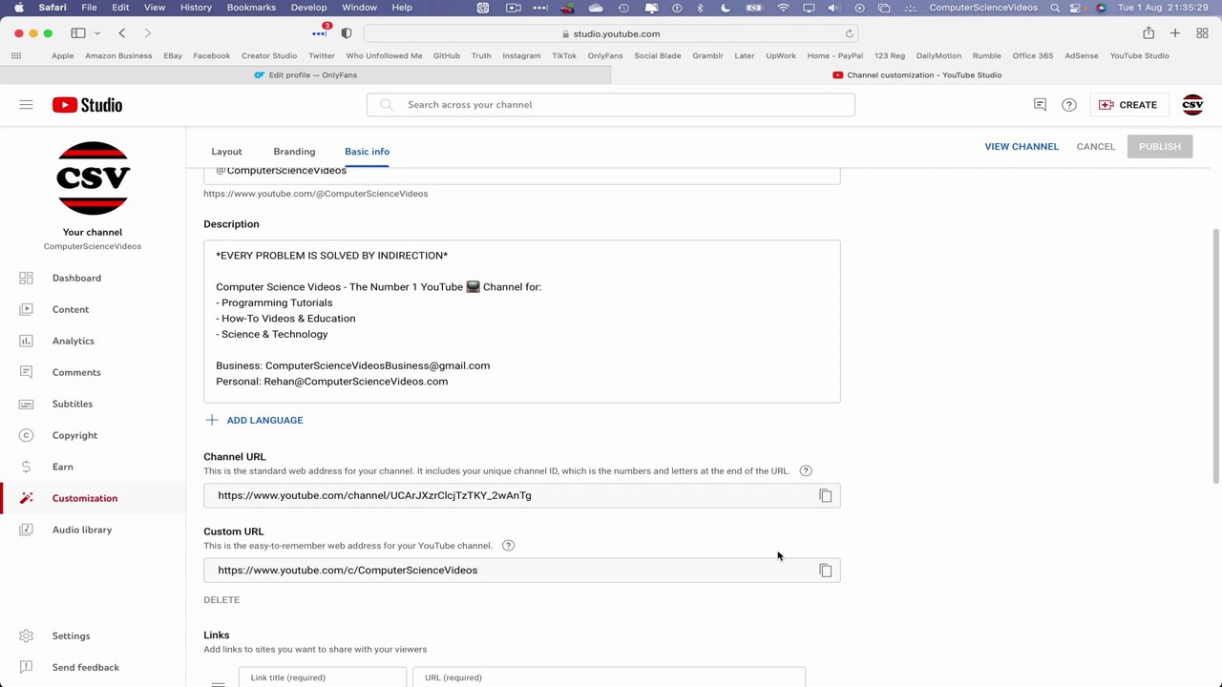Copy the Channel URL to clipboard
Viewport: 1222px width, 687px height.
click(x=826, y=496)
